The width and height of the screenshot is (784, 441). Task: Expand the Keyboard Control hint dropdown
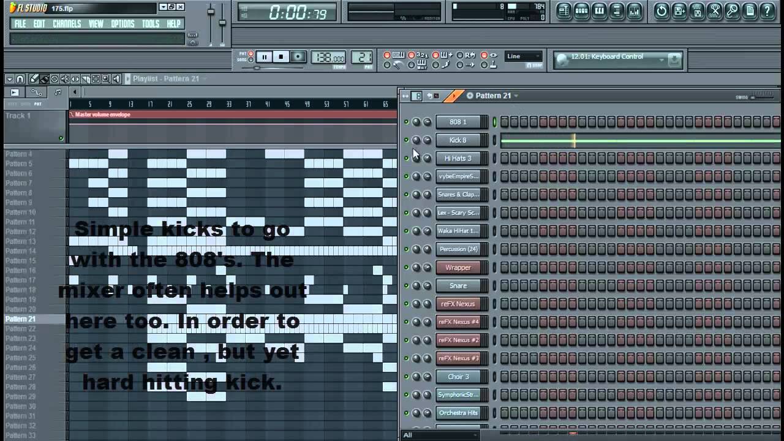pyautogui.click(x=662, y=59)
